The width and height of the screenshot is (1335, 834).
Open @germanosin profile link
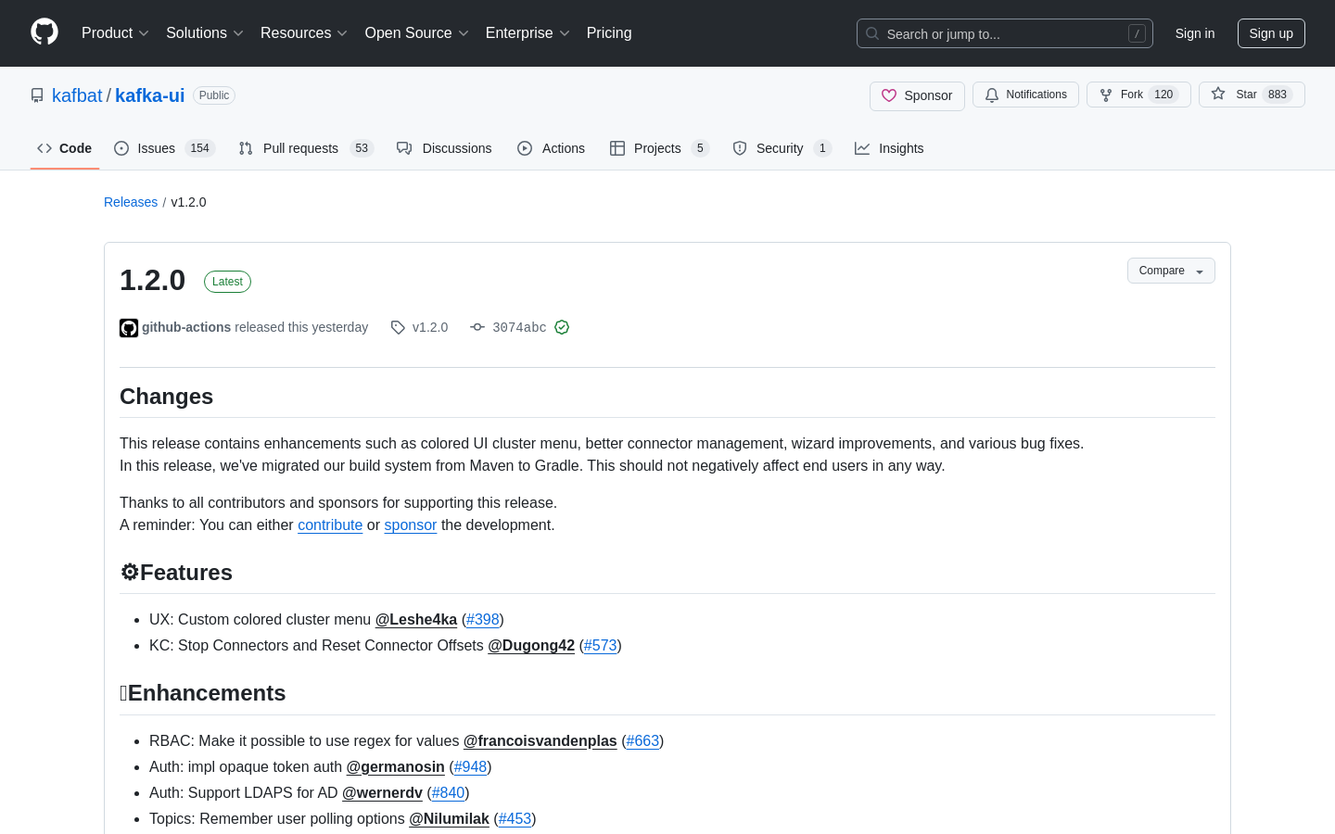coord(396,766)
